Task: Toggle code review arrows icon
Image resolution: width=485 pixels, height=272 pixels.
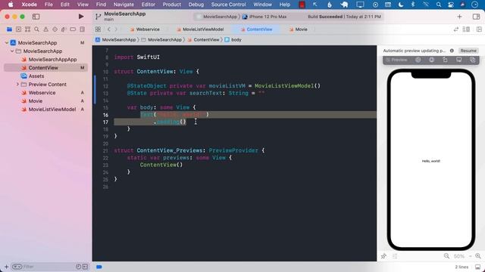Action: [x=456, y=29]
